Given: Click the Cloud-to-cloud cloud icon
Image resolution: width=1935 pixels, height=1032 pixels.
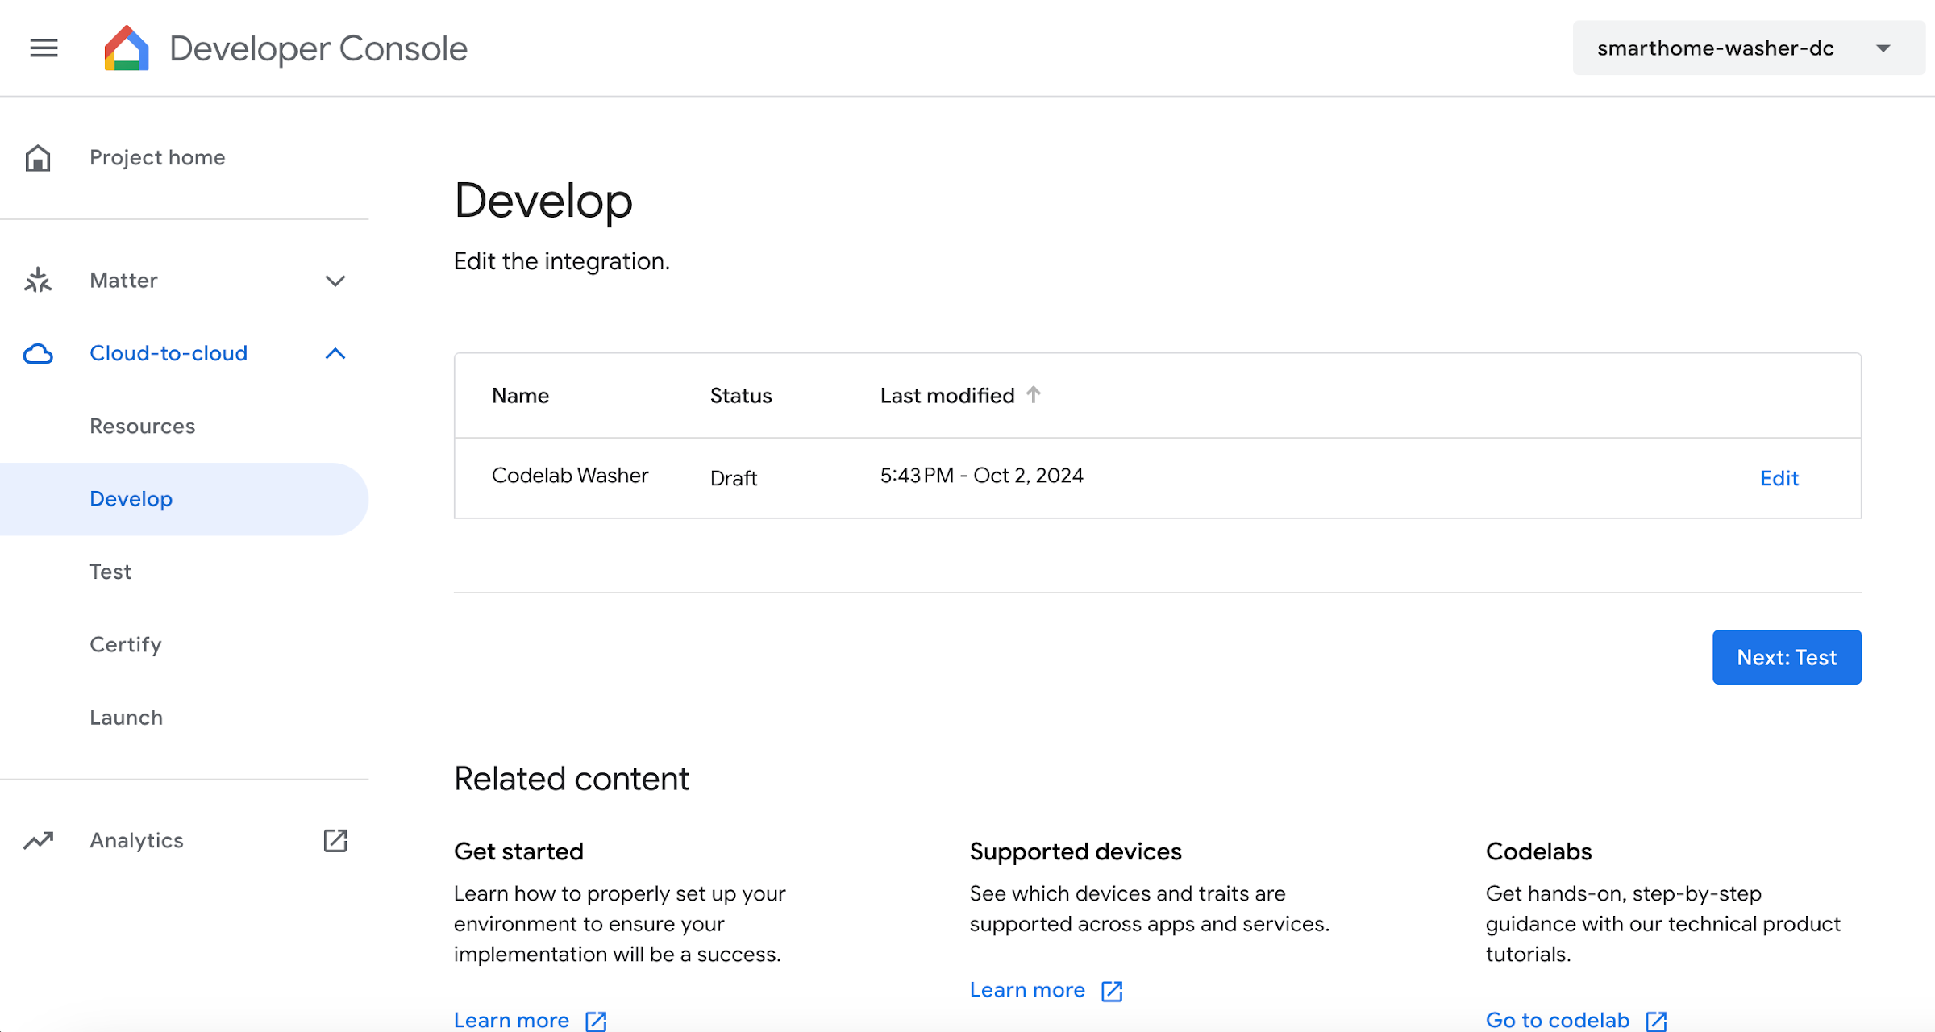Looking at the screenshot, I should [39, 353].
